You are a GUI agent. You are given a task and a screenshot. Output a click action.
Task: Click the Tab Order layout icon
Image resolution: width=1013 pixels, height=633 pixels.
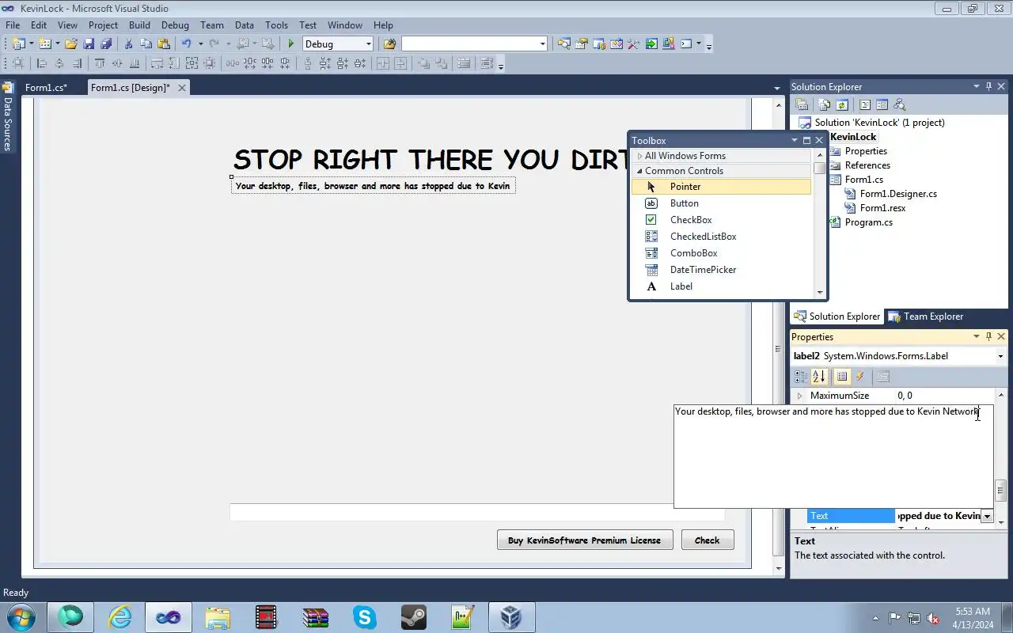[487, 63]
